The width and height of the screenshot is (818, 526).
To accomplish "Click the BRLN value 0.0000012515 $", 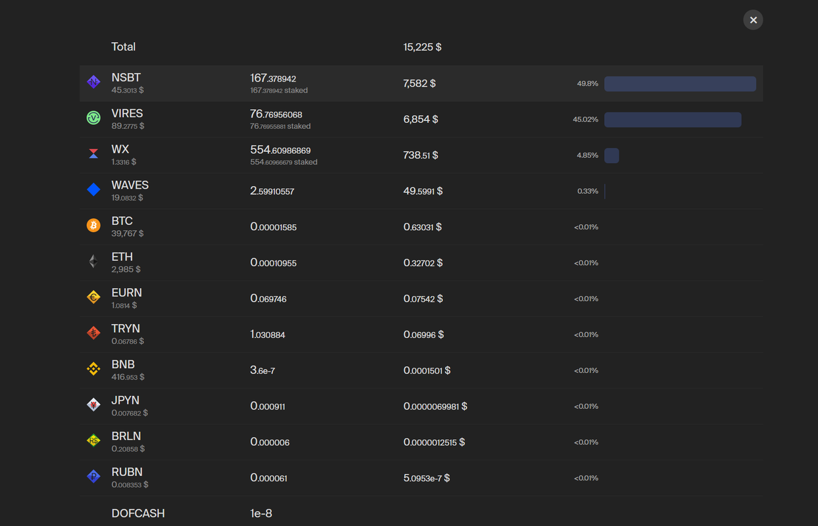I will point(434,442).
